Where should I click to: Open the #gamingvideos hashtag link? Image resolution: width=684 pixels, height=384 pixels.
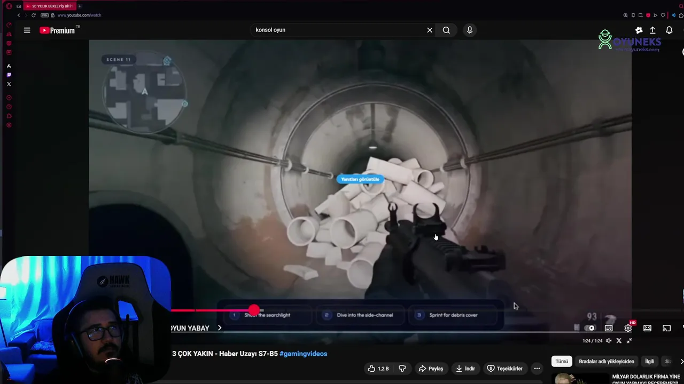(x=303, y=354)
